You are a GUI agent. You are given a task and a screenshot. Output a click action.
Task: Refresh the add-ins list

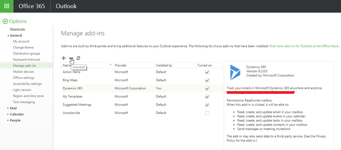pos(79,58)
